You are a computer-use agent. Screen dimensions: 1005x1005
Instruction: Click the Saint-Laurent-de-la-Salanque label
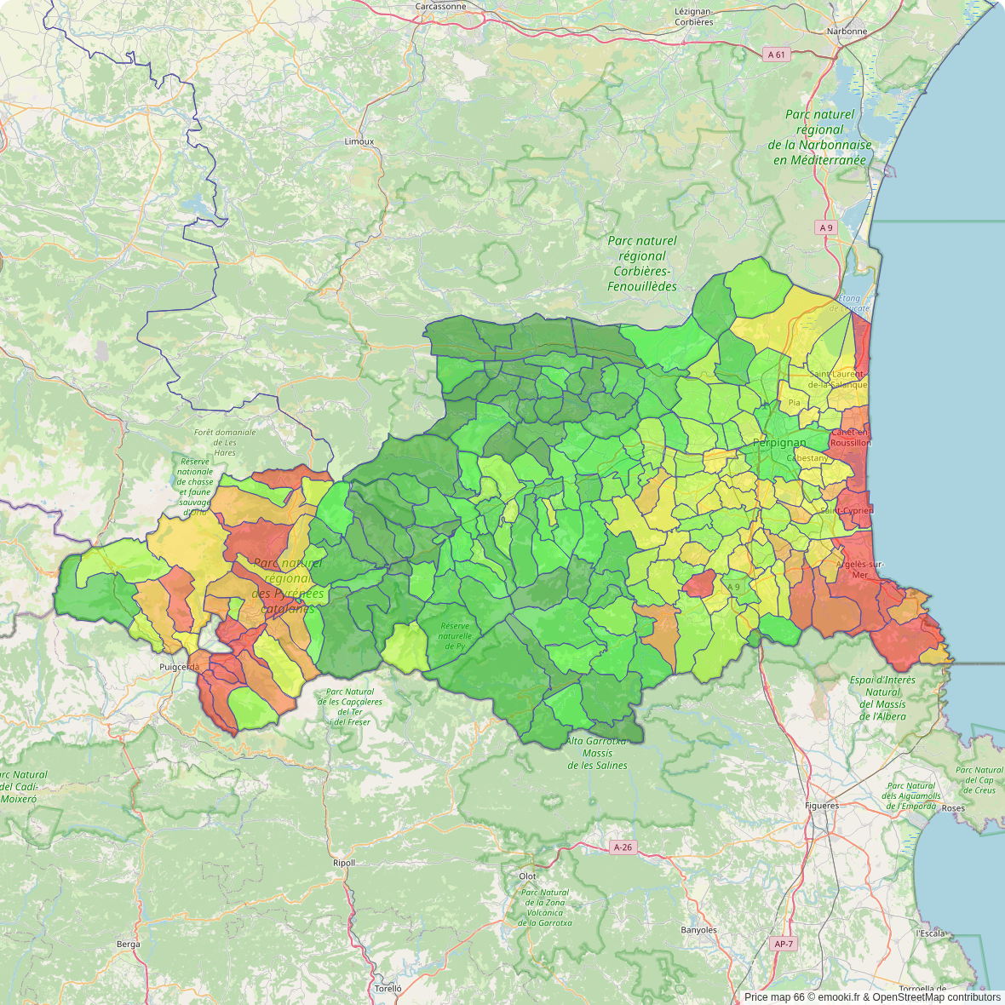point(838,379)
